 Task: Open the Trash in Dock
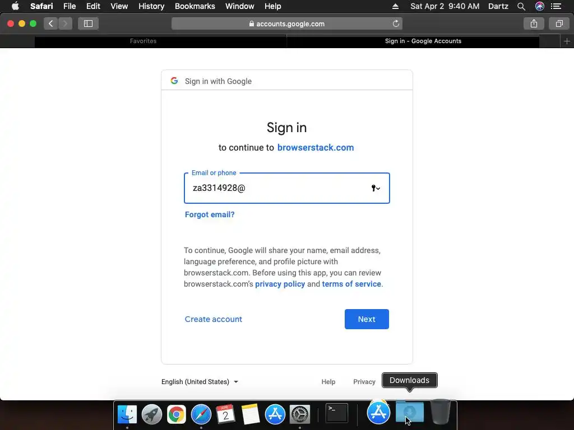(x=441, y=412)
